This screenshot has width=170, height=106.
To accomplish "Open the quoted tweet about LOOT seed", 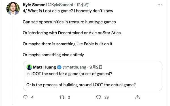I will point(93,76).
